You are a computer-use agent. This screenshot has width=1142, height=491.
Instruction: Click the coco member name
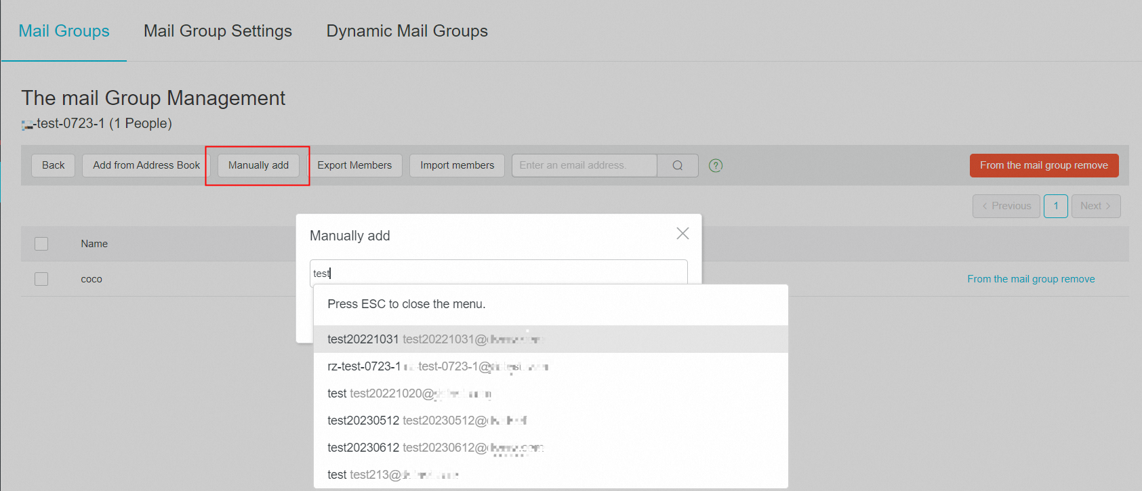91,279
